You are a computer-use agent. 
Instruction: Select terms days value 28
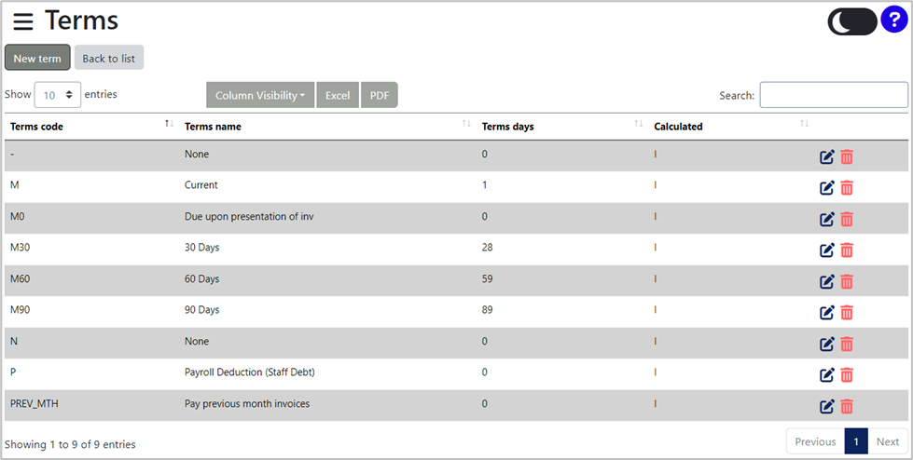[488, 247]
